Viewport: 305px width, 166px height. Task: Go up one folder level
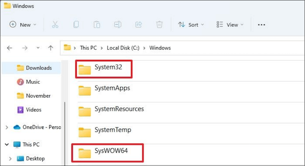click(51, 48)
